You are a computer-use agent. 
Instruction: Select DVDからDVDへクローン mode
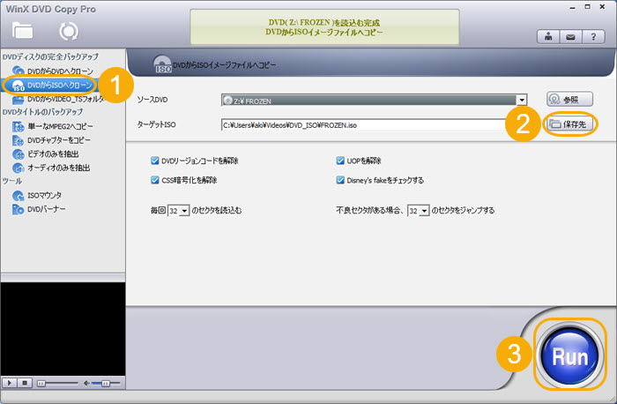coord(60,71)
